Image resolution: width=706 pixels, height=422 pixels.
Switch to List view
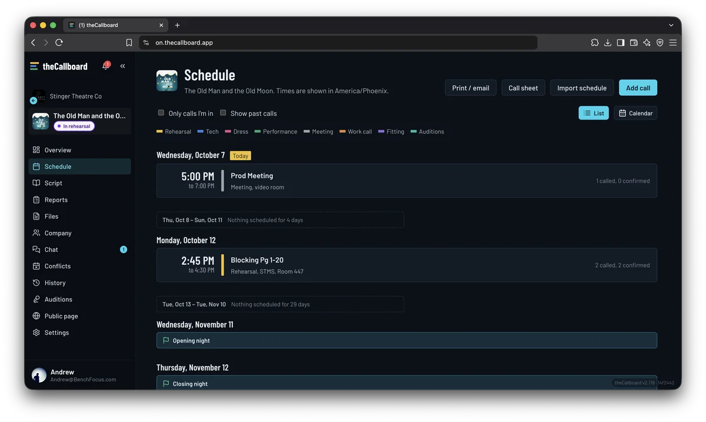pyautogui.click(x=594, y=113)
